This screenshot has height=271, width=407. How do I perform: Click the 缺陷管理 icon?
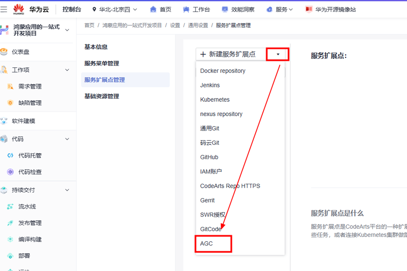[10, 103]
